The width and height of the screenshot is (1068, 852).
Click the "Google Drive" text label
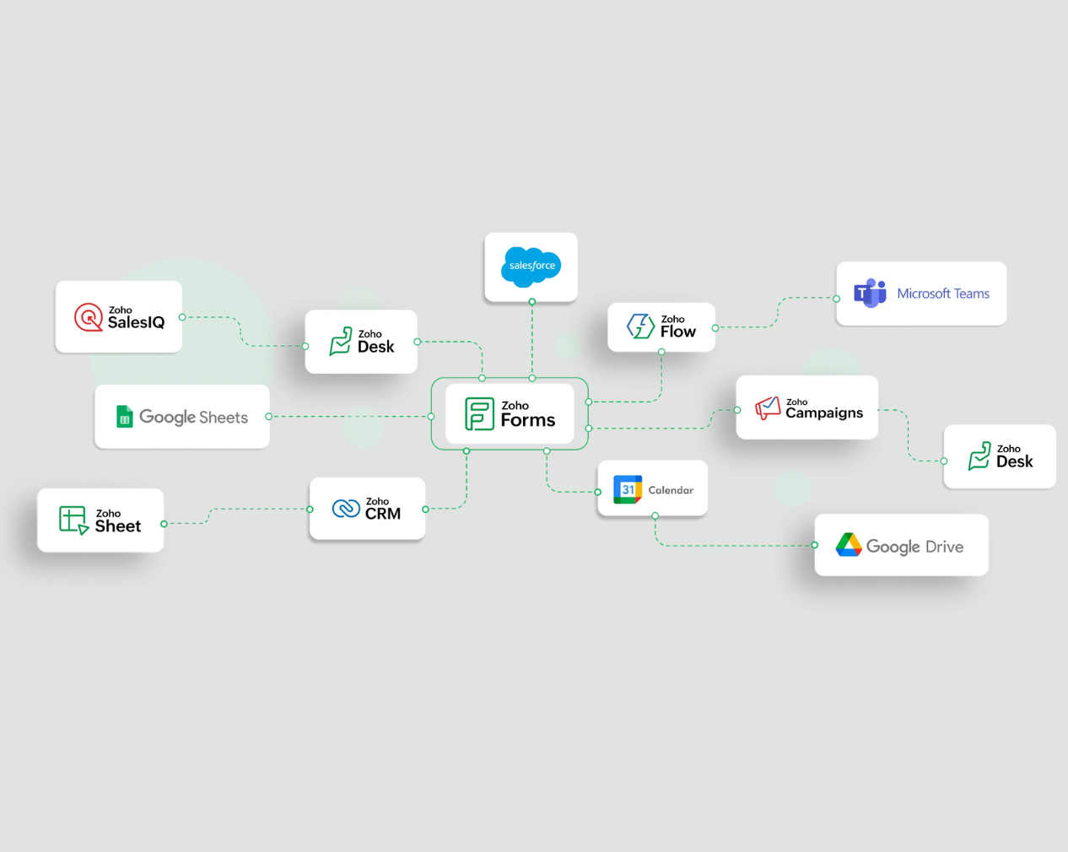click(914, 547)
